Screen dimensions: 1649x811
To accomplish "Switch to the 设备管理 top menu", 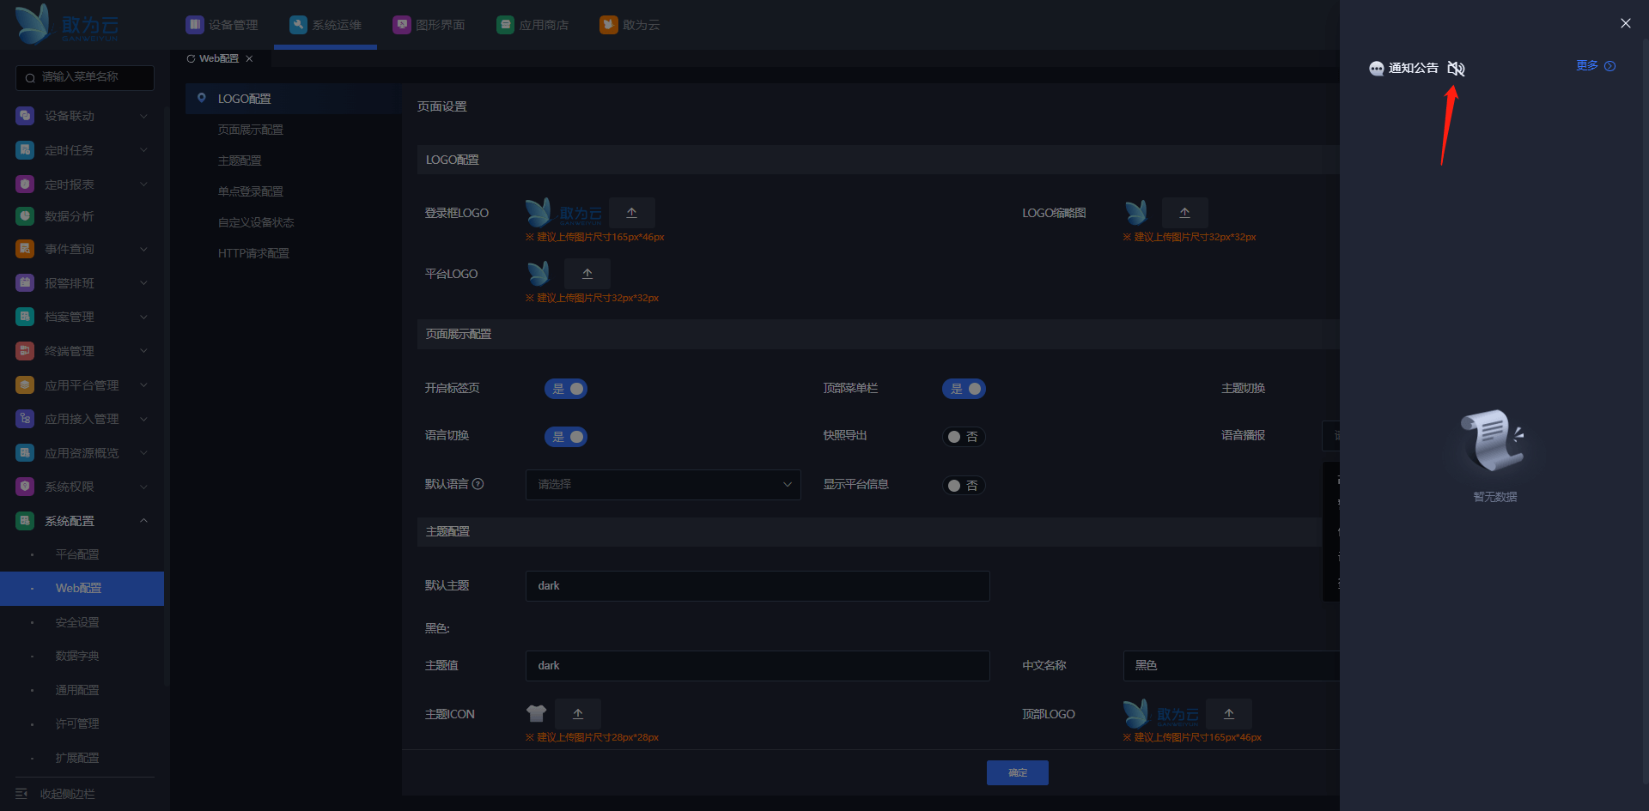I will tap(222, 25).
